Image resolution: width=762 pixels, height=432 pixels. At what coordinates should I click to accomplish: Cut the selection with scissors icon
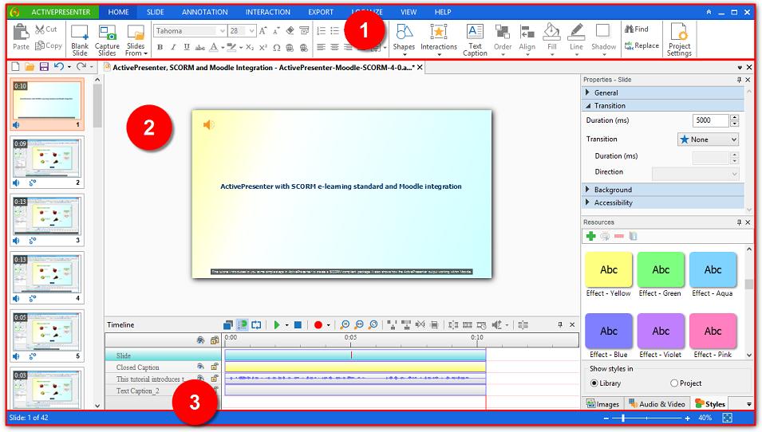coord(46,29)
